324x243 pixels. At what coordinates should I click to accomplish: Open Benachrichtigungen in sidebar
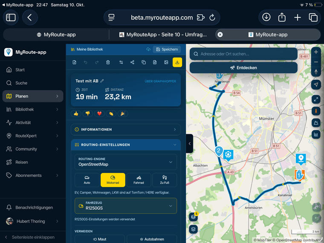33,208
